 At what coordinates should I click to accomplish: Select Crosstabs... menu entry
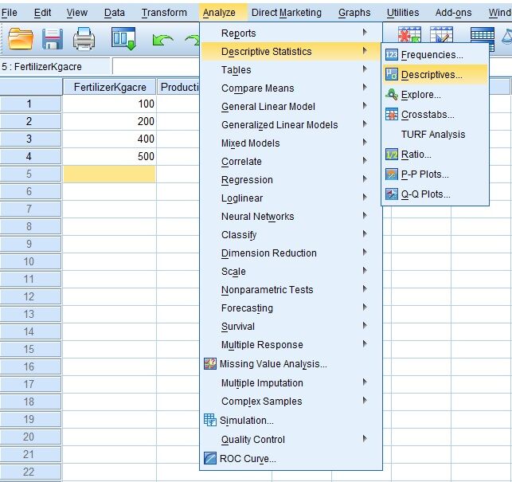(x=436, y=115)
